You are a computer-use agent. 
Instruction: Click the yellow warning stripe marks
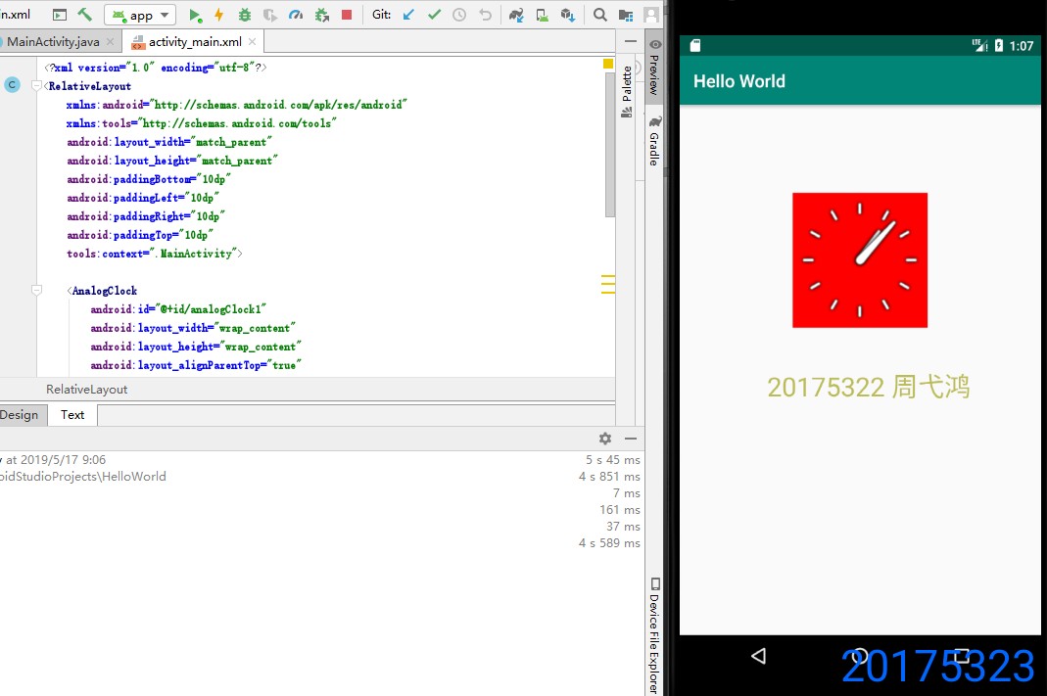pyautogui.click(x=607, y=284)
